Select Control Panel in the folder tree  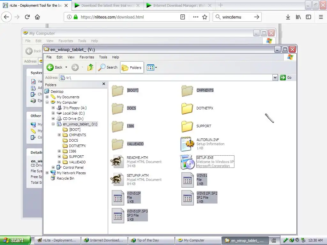point(73,167)
